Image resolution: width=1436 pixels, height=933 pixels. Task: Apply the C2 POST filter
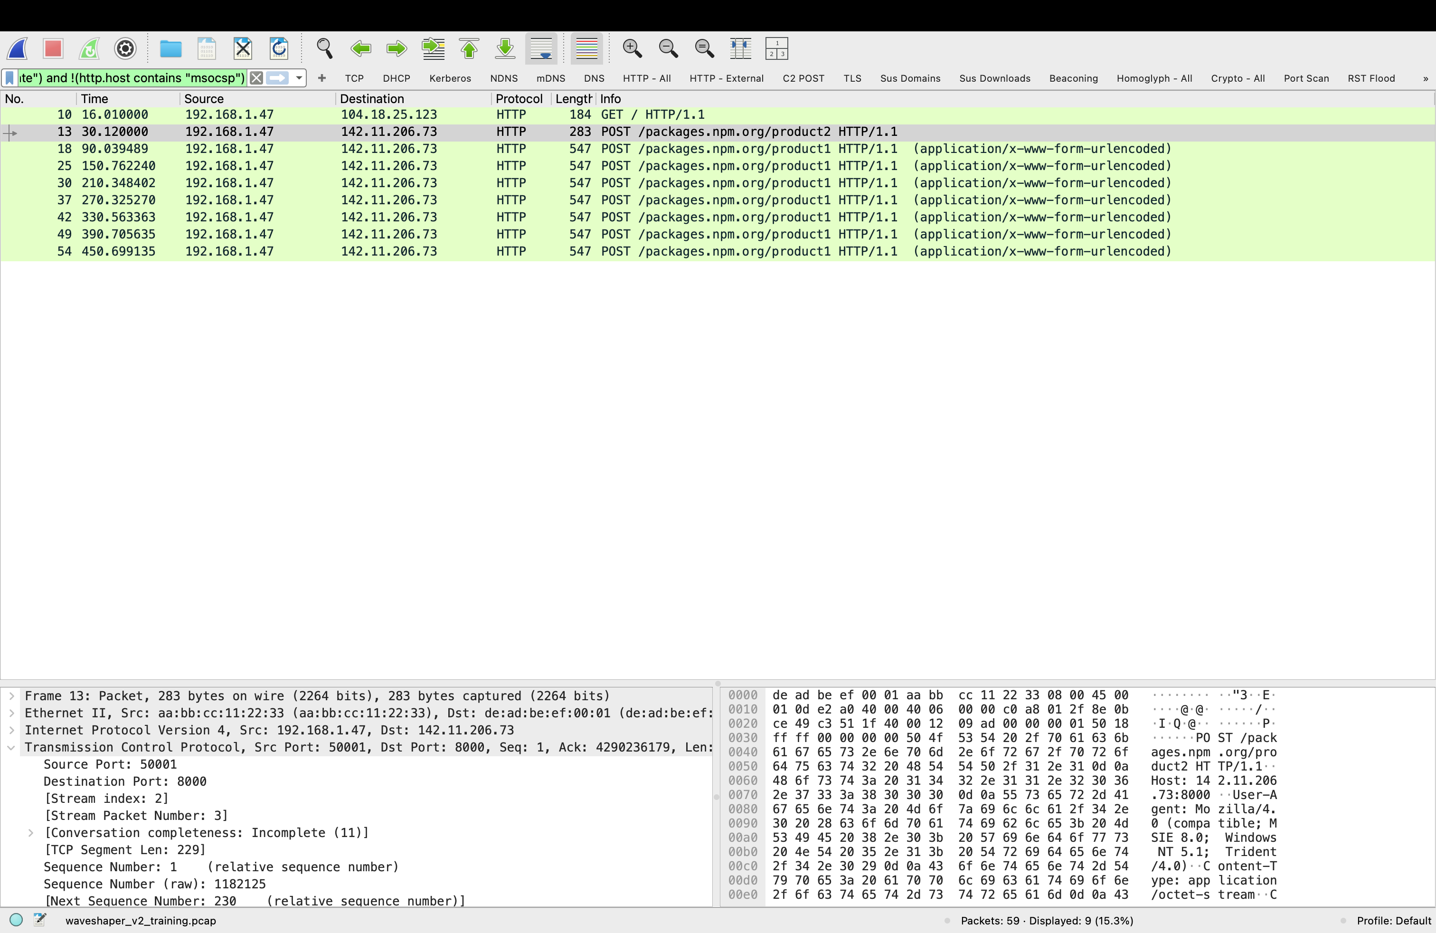point(803,78)
